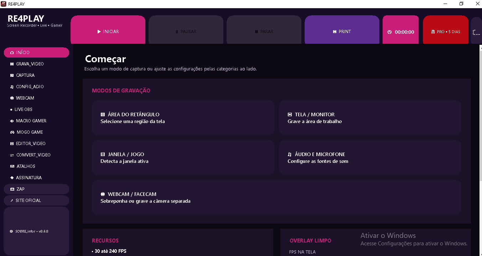Choose the TELA / MONITOR recording mode

point(370,118)
